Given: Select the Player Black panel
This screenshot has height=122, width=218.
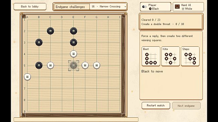Looking at the screenshot, I should (155, 7).
